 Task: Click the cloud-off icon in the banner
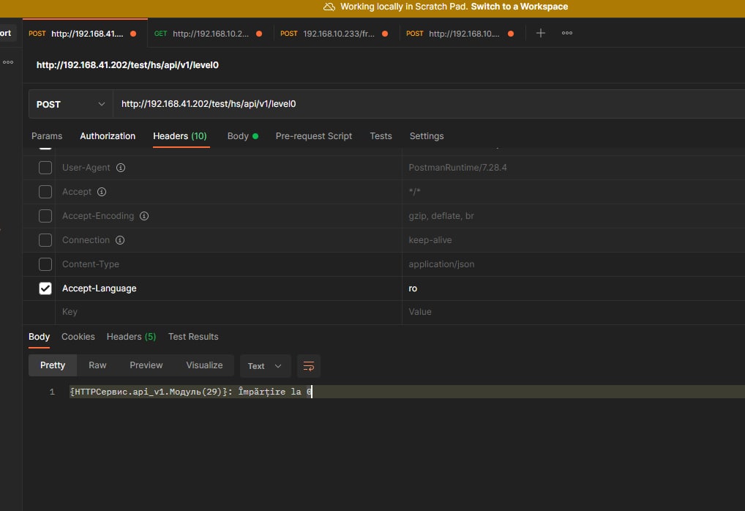tap(329, 7)
